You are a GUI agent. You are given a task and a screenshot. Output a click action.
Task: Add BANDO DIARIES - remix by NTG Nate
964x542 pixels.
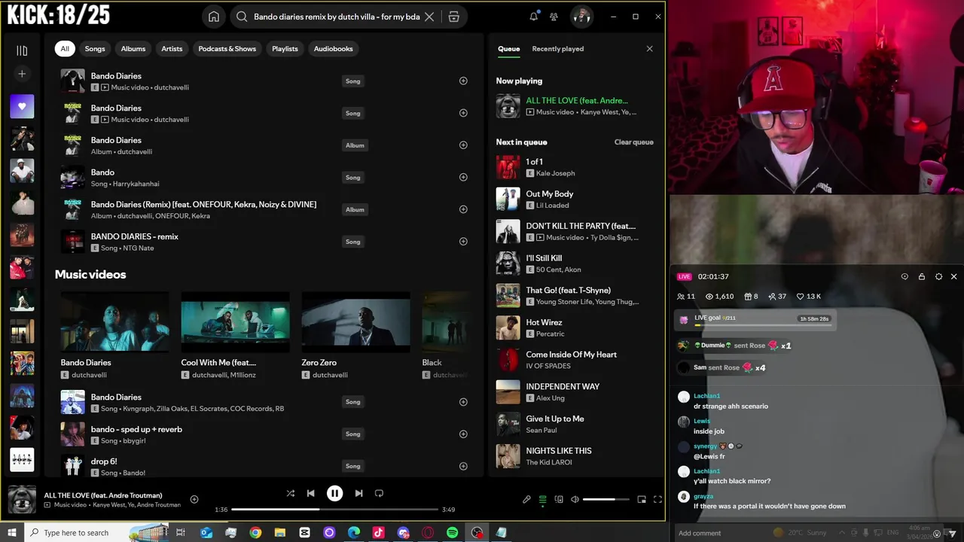click(463, 242)
